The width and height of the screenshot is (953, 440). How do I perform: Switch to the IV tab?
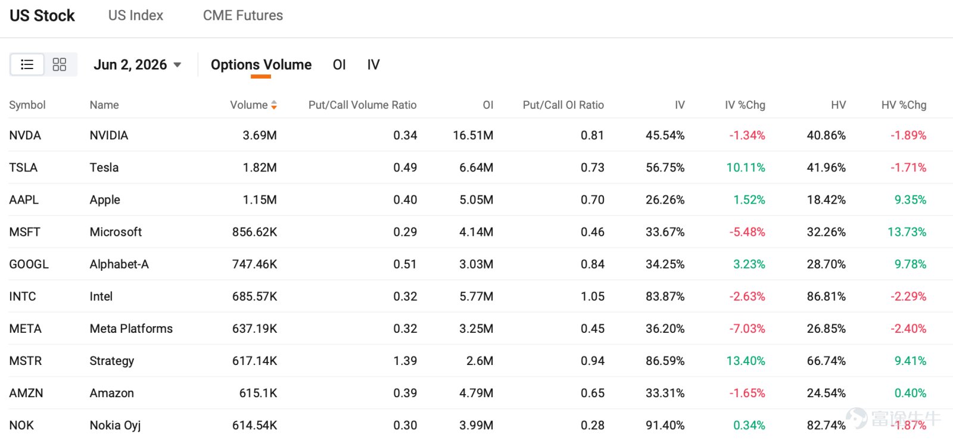point(373,64)
